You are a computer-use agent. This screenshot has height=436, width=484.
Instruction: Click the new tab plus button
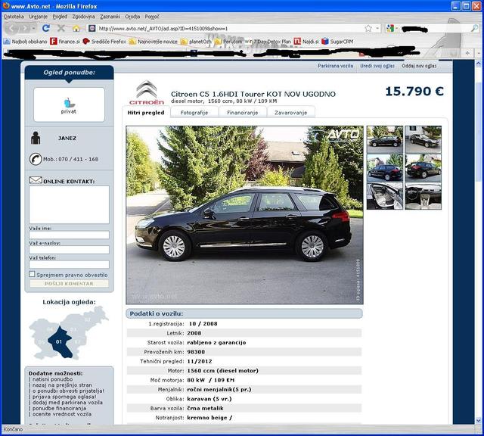tap(467, 53)
